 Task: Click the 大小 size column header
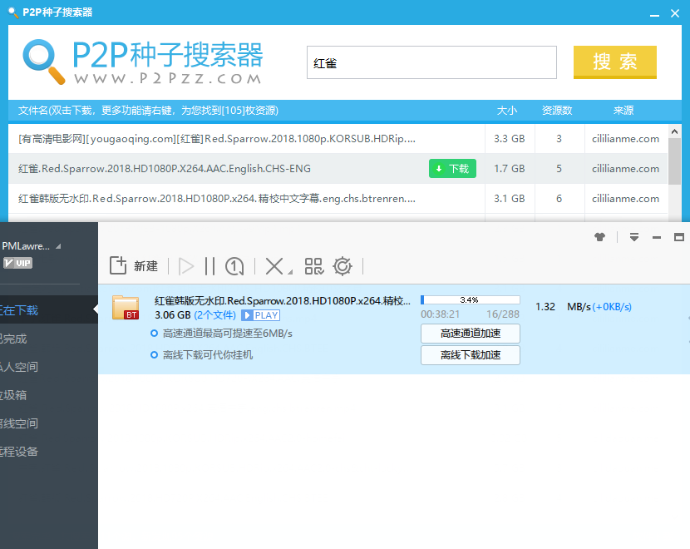507,111
